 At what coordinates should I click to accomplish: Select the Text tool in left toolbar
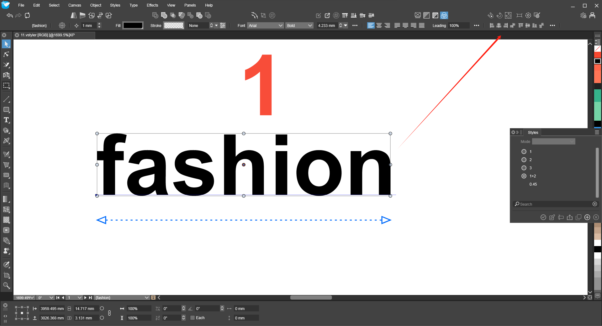tap(6, 120)
